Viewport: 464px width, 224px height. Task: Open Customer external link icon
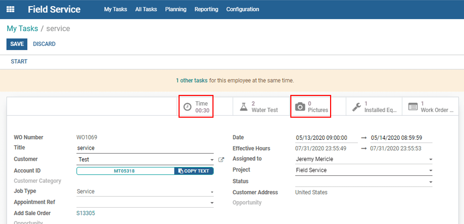tap(221, 160)
